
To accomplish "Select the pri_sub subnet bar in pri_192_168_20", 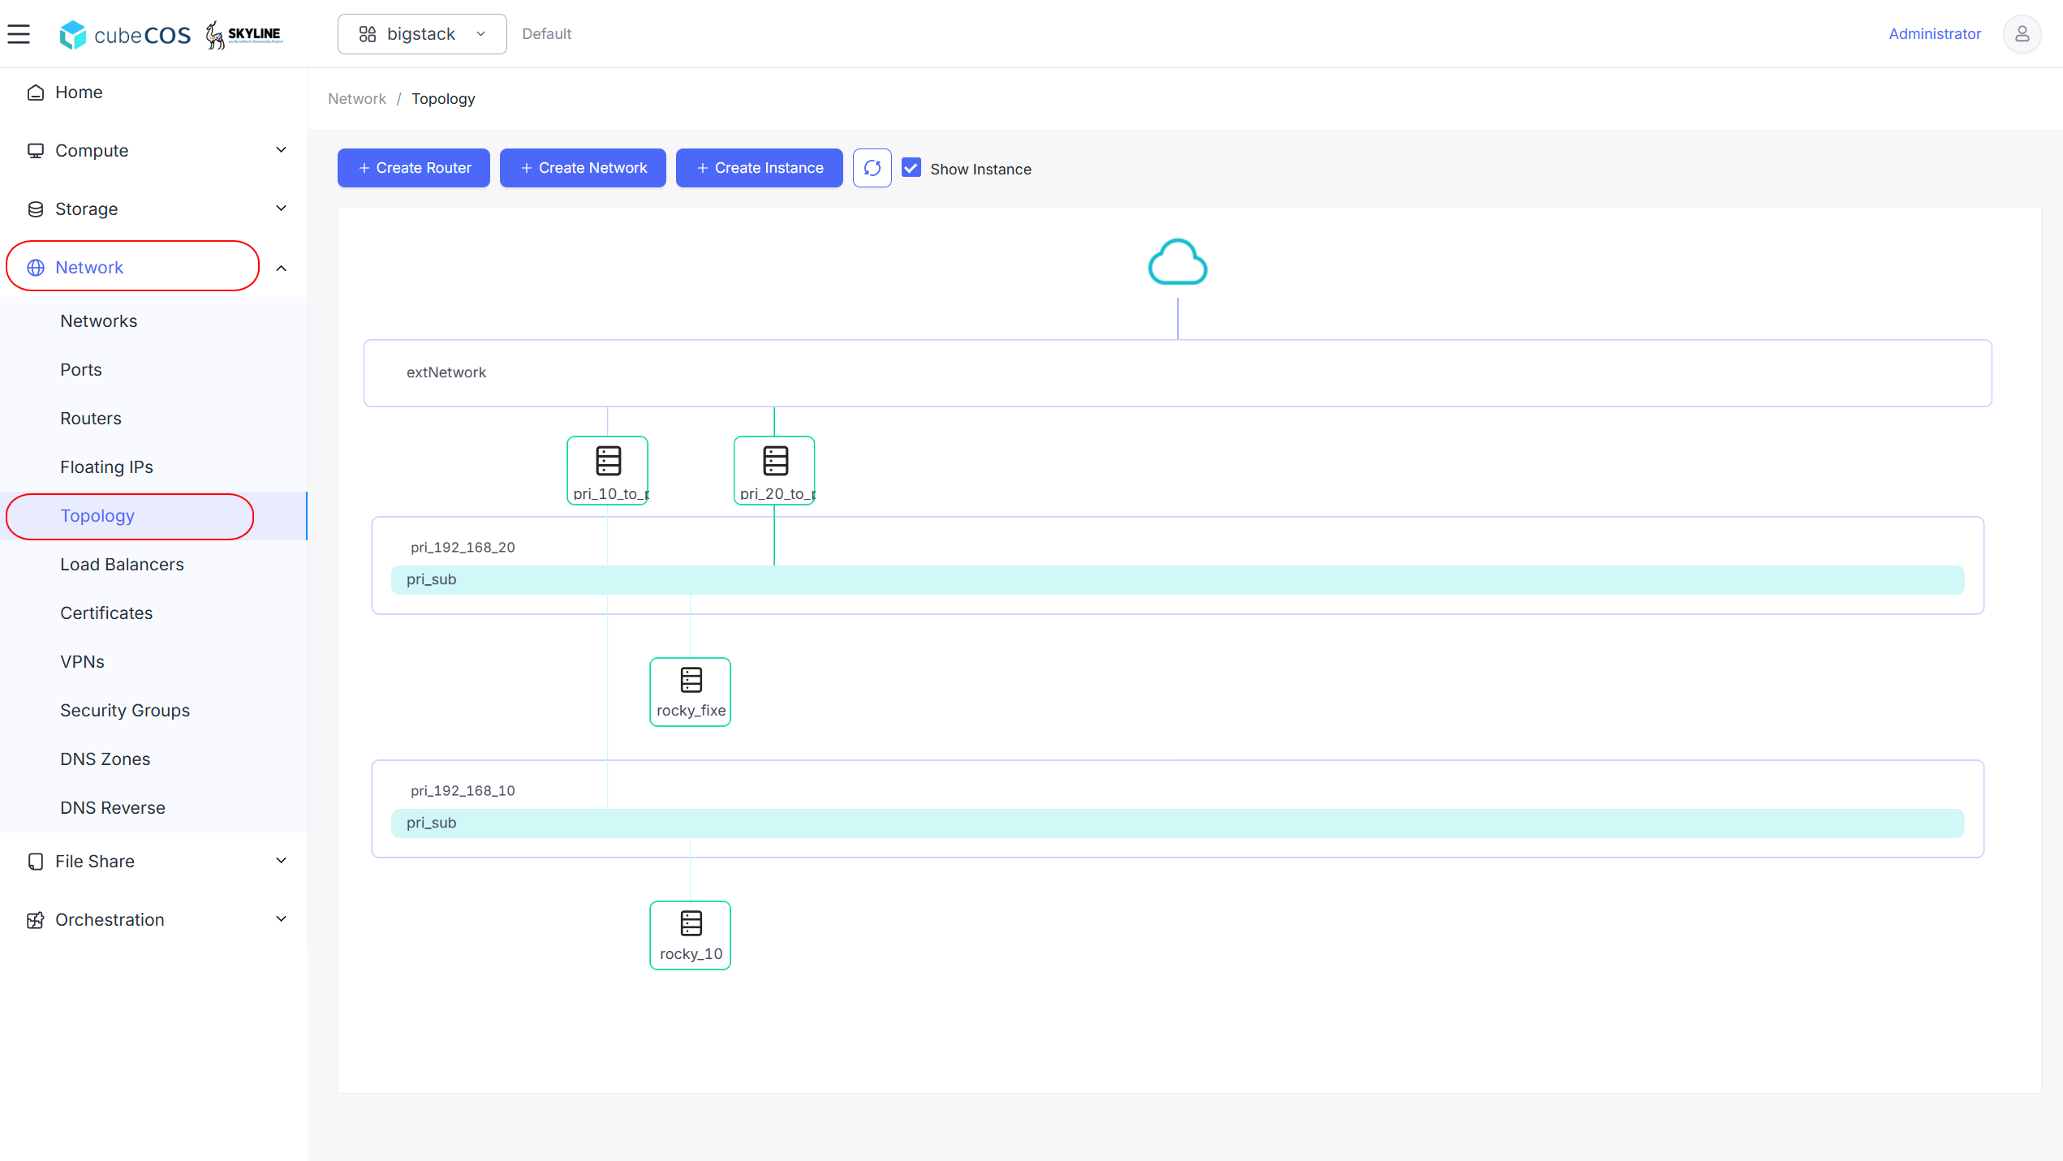I will pyautogui.click(x=1178, y=580).
